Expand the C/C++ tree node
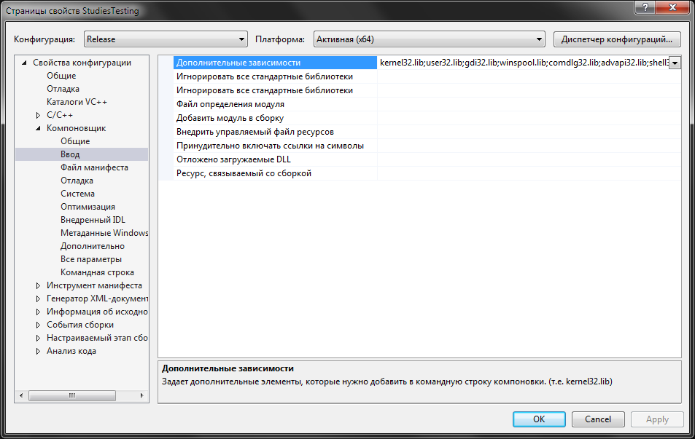Screen dimensions: 695x439 click(39, 115)
